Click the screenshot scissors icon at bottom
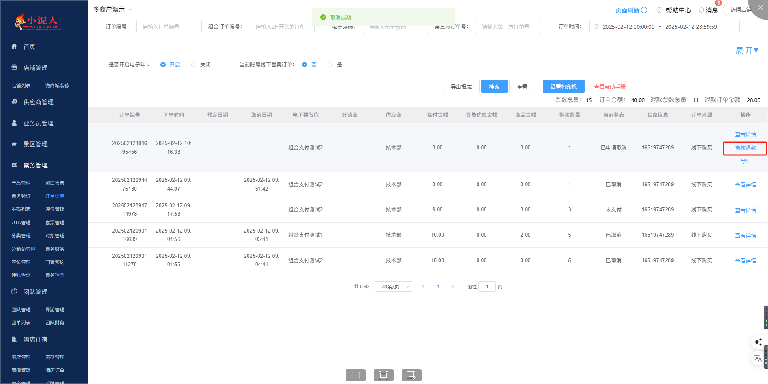This screenshot has width=768, height=384. (411, 375)
